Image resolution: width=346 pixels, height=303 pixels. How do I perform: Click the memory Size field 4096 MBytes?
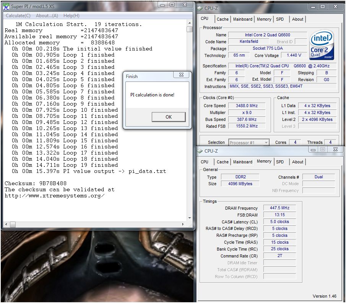tap(240, 184)
